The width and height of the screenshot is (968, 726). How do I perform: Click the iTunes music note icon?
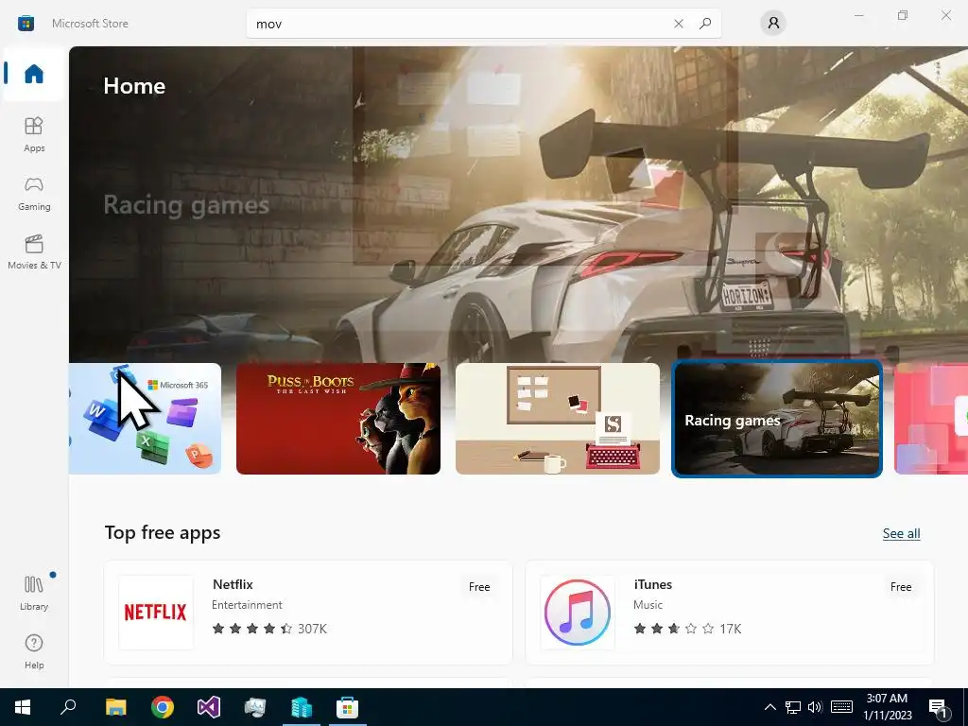coord(578,613)
